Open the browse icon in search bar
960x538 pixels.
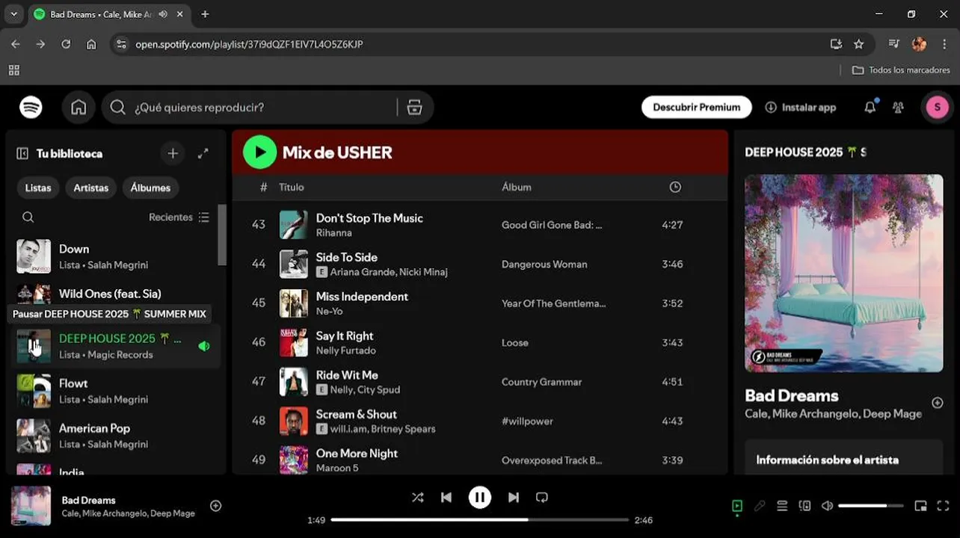pos(415,108)
